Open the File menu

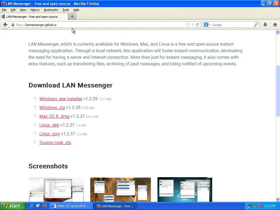click(x=4, y=10)
